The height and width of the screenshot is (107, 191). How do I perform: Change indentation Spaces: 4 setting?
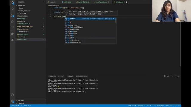(x=141, y=106)
